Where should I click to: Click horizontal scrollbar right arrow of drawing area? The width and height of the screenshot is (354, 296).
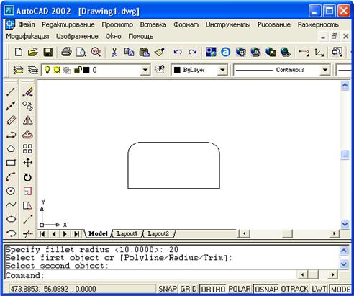[x=334, y=233]
